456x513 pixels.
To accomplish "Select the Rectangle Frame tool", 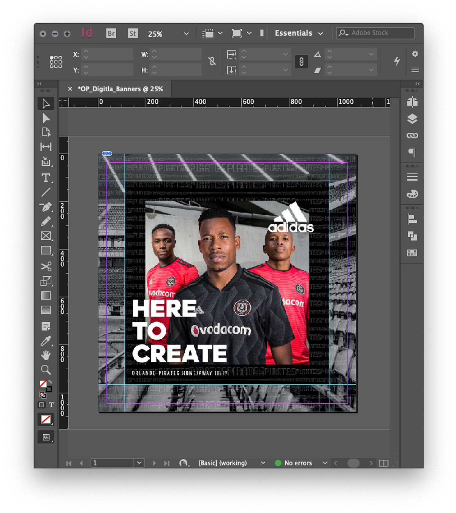I will point(46,236).
